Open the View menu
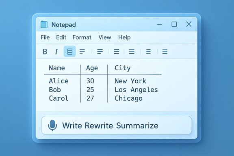This screenshot has height=156, width=234. [x=105, y=37]
